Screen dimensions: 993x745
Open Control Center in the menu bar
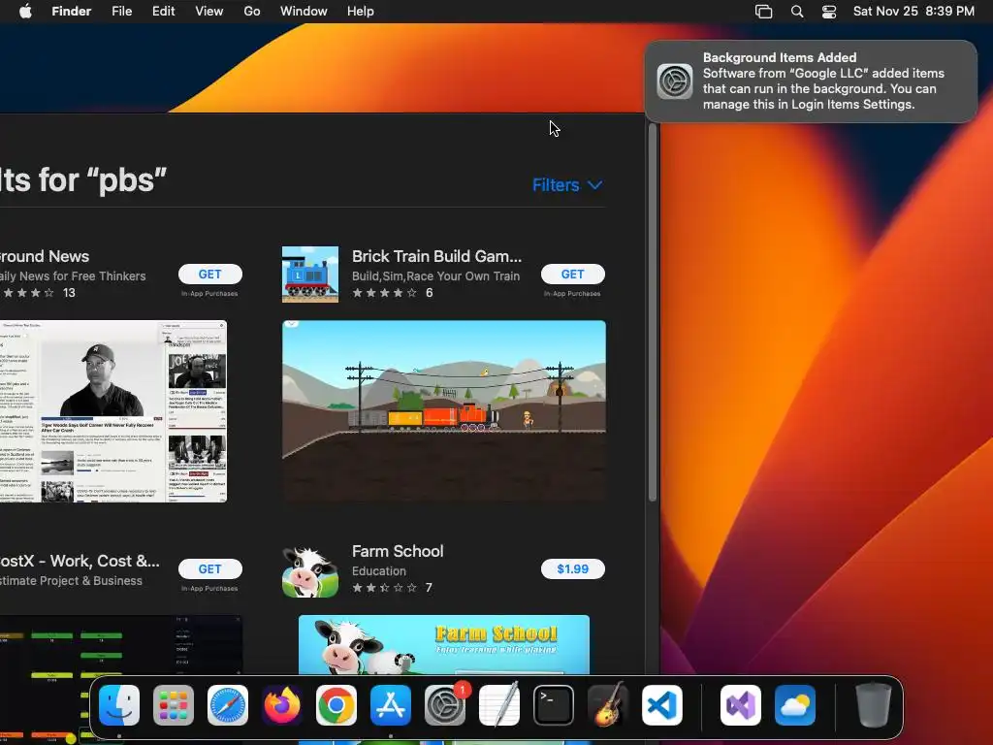coord(829,12)
